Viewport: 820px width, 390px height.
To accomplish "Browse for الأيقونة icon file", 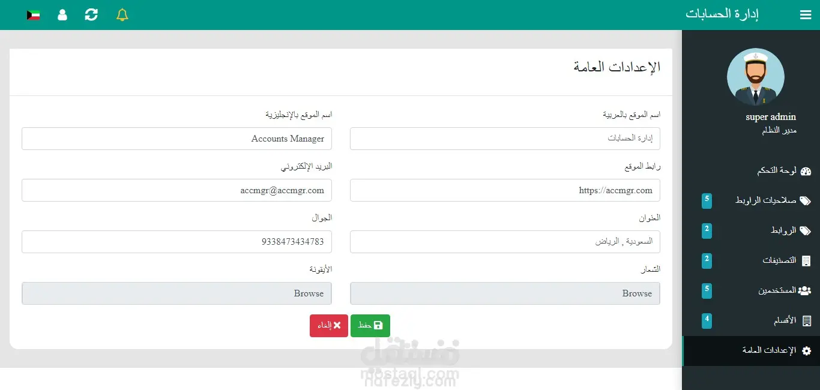I will pos(176,293).
